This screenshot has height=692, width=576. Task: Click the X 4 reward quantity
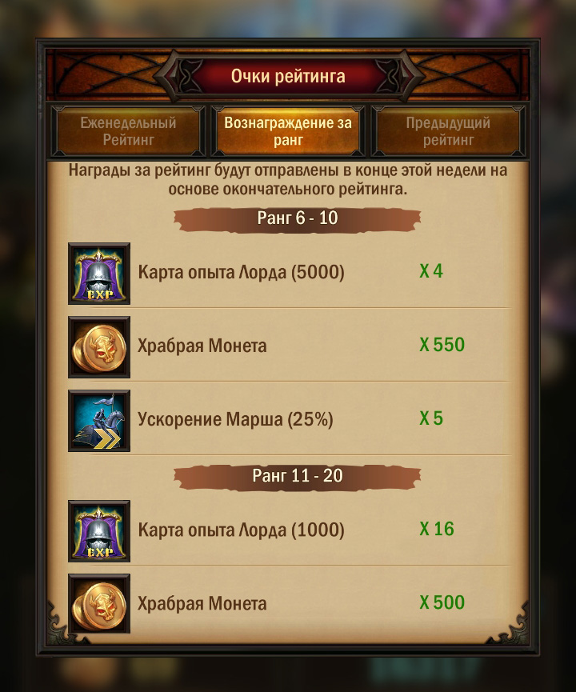click(430, 271)
